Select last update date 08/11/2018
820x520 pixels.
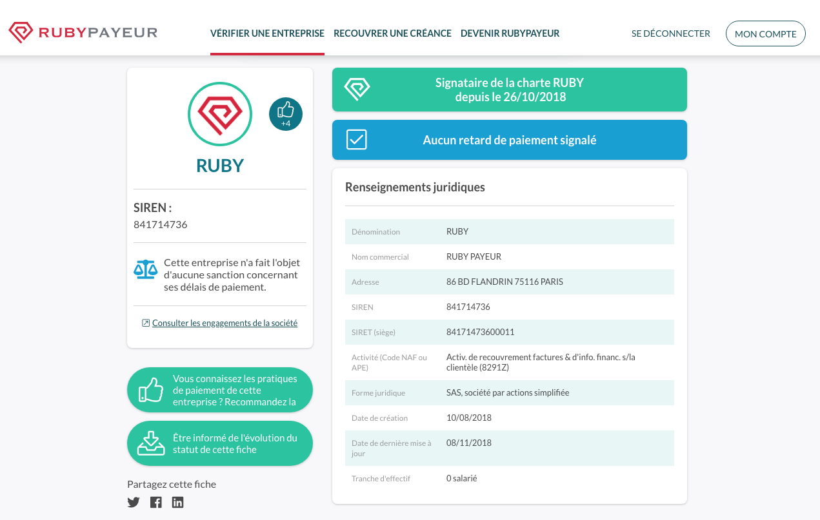(x=469, y=443)
